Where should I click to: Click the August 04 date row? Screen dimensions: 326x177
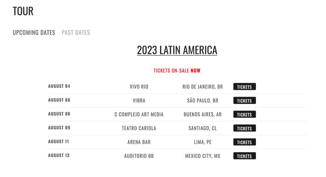(x=177, y=86)
